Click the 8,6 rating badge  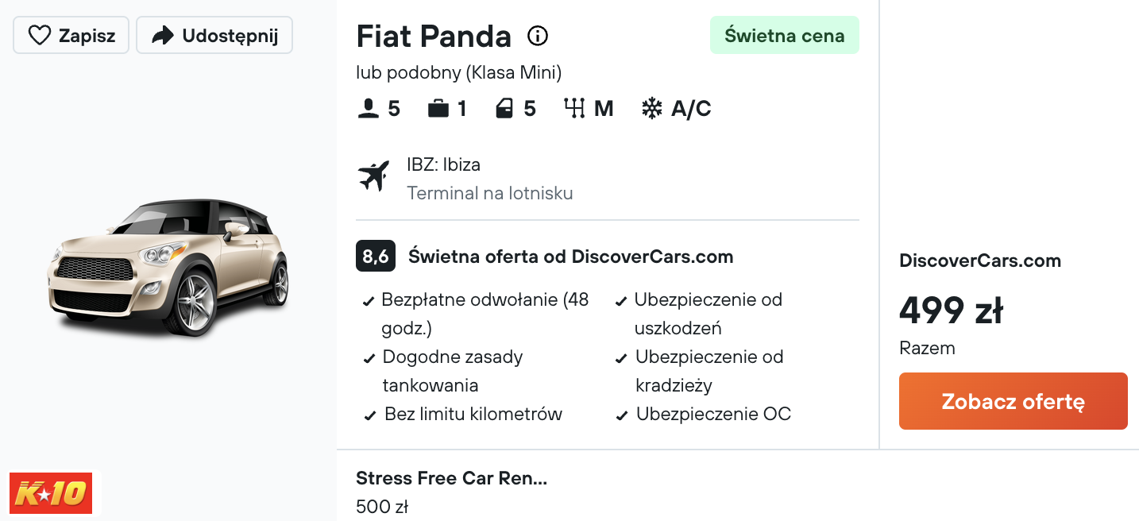coord(376,257)
